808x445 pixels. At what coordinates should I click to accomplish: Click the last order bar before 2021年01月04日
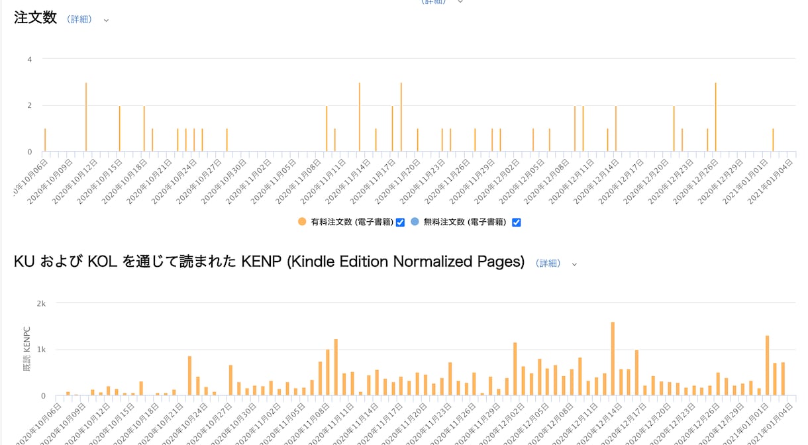[x=773, y=140]
